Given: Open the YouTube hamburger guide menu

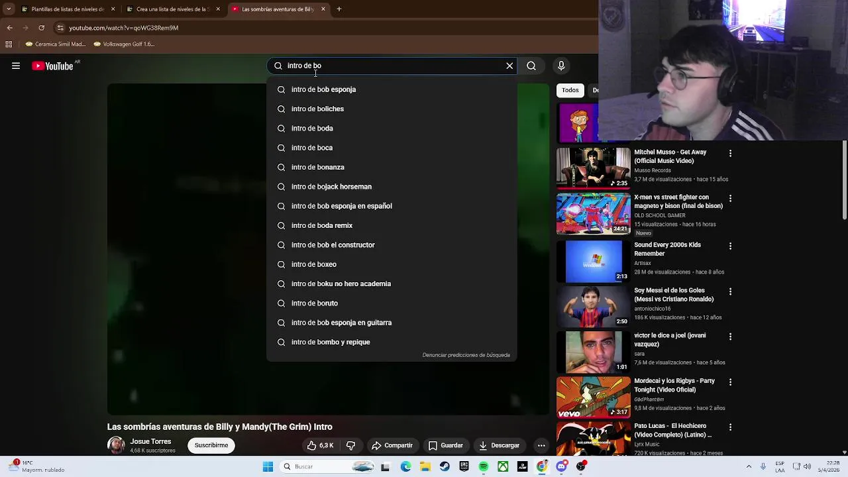Looking at the screenshot, I should [x=16, y=66].
